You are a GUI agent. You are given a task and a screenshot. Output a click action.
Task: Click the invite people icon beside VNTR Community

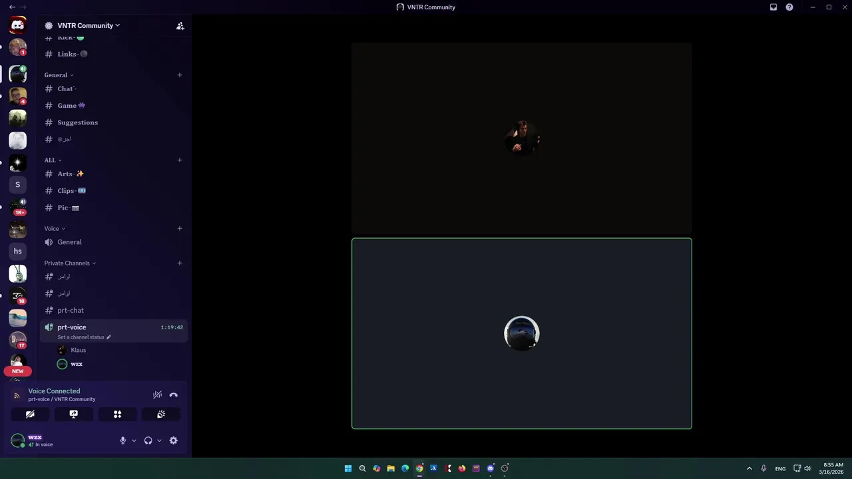180,26
